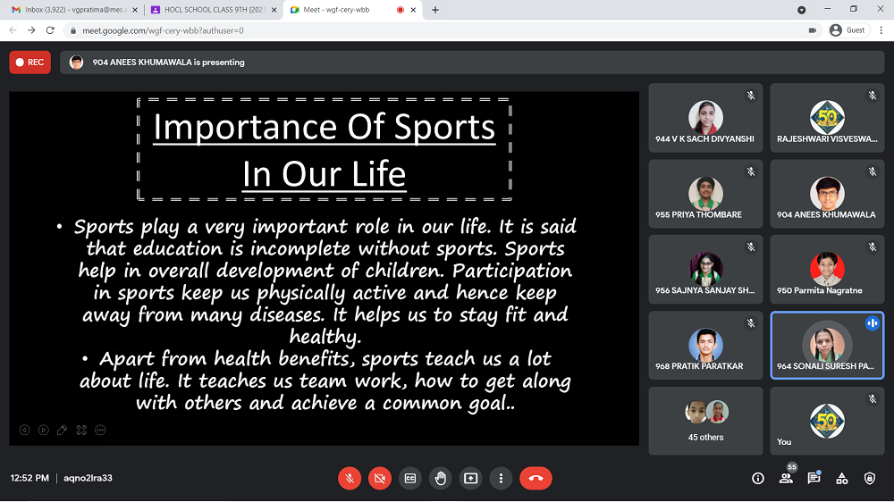Viewport: 894px width, 502px height.
Task: Show everyone in the participants panel
Action: (786, 478)
